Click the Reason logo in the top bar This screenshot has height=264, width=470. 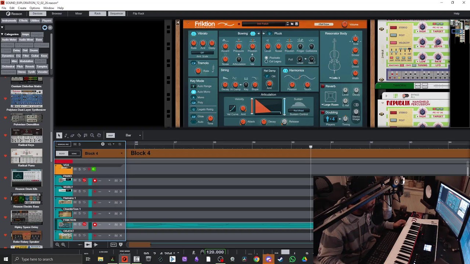(x=14, y=14)
